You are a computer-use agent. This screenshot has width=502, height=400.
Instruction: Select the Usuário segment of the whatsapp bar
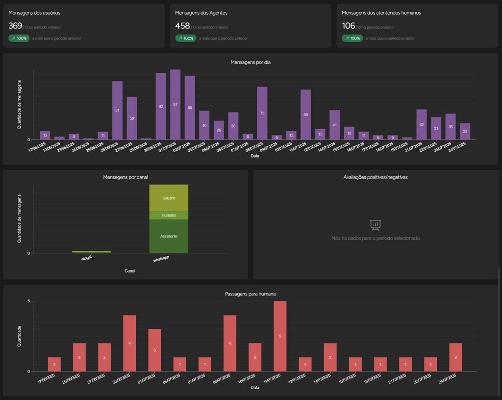pyautogui.click(x=169, y=198)
